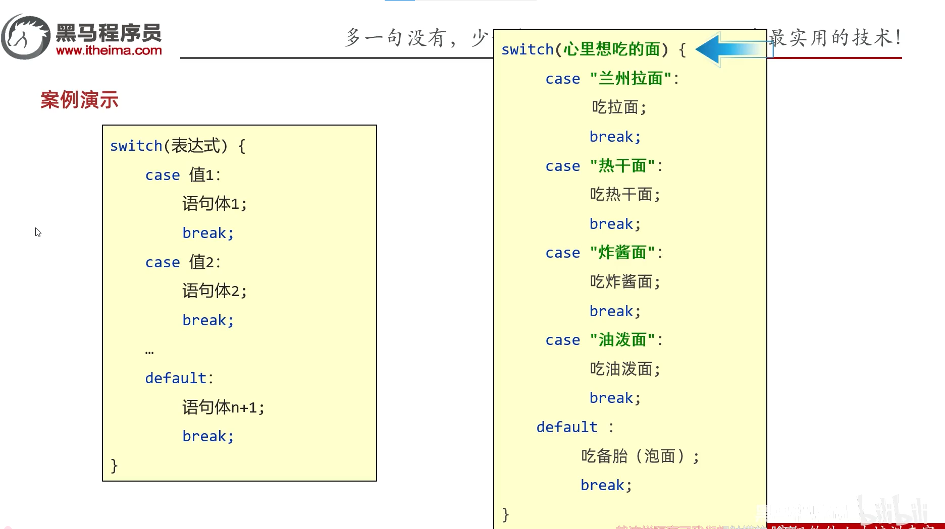
Task: Click the 黑马程序员 brand name text
Action: [109, 33]
